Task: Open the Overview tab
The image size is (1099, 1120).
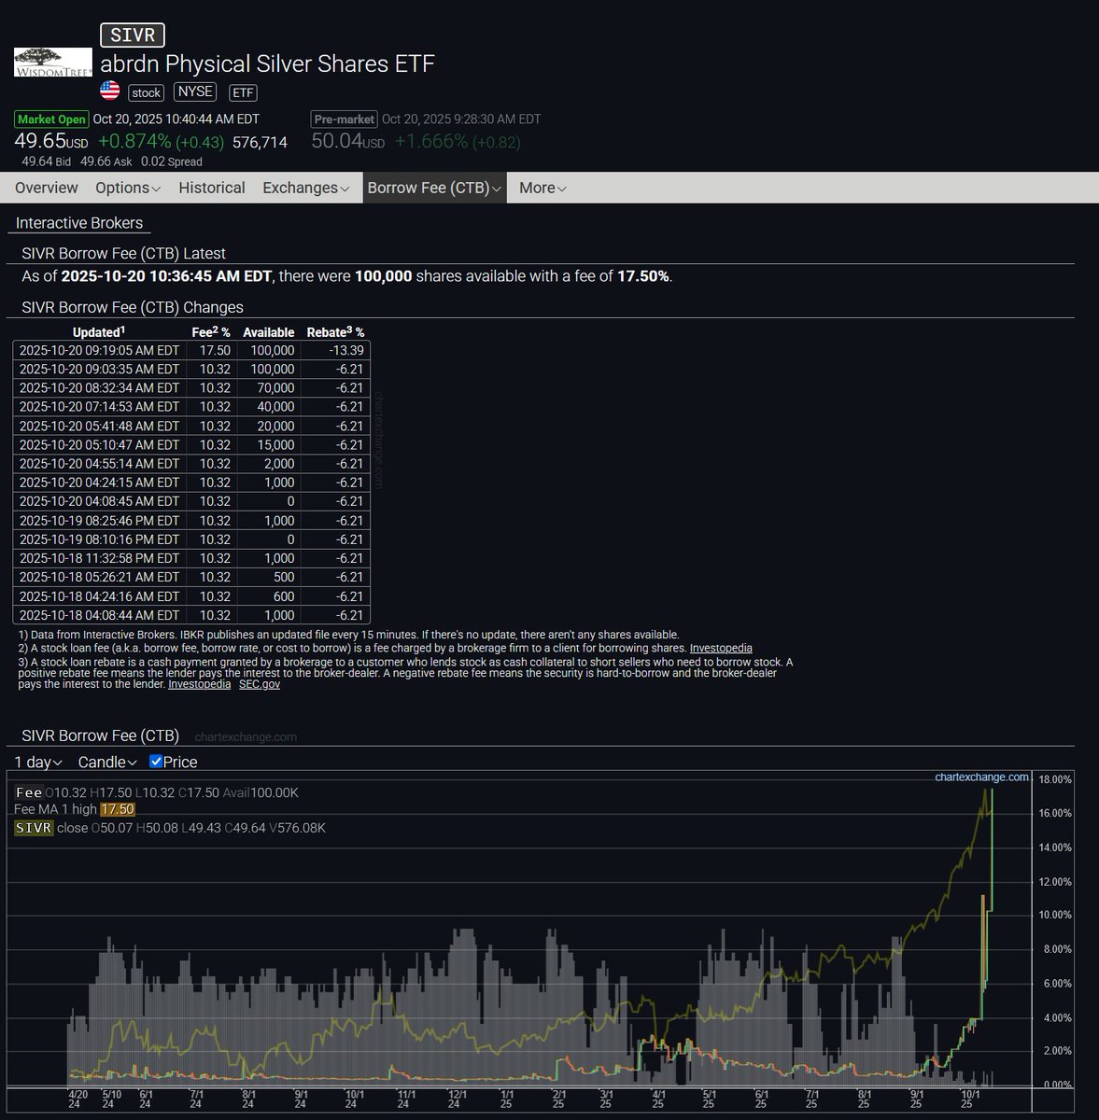Action: 47,188
